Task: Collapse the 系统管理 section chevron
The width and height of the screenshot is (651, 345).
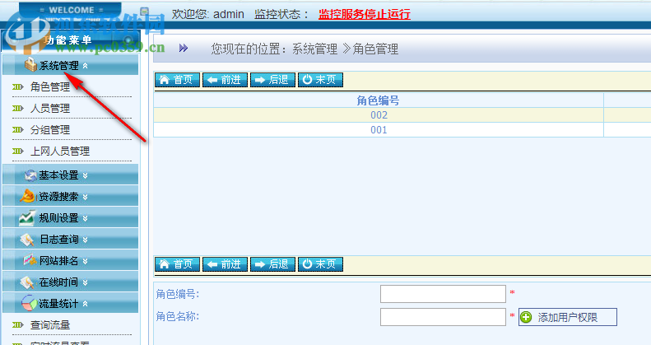Action: pyautogui.click(x=85, y=66)
